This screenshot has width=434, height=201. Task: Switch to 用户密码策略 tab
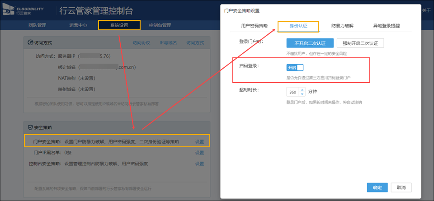click(x=254, y=26)
